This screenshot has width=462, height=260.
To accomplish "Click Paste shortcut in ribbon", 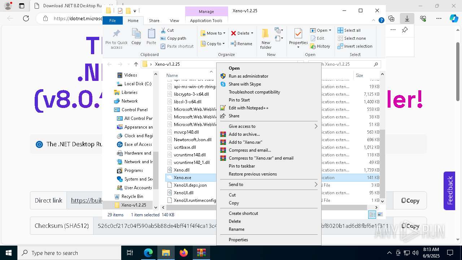I will tap(177, 46).
